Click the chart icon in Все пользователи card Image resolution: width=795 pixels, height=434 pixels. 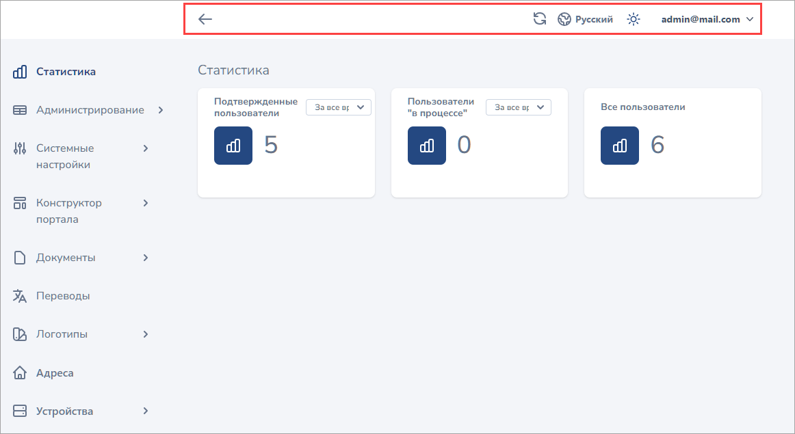tap(620, 146)
